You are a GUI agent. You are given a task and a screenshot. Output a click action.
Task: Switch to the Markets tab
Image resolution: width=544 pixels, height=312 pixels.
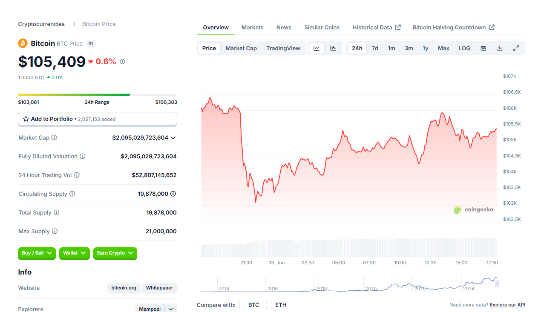(253, 27)
